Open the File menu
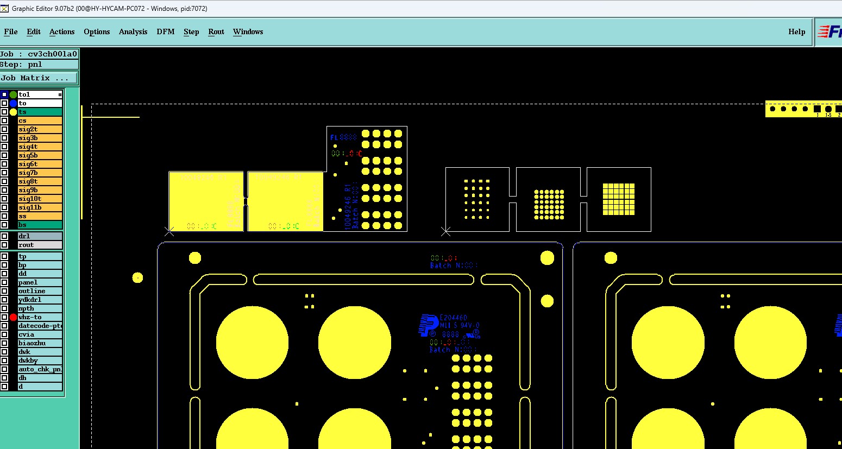Screen dimensions: 842x449 (11, 31)
